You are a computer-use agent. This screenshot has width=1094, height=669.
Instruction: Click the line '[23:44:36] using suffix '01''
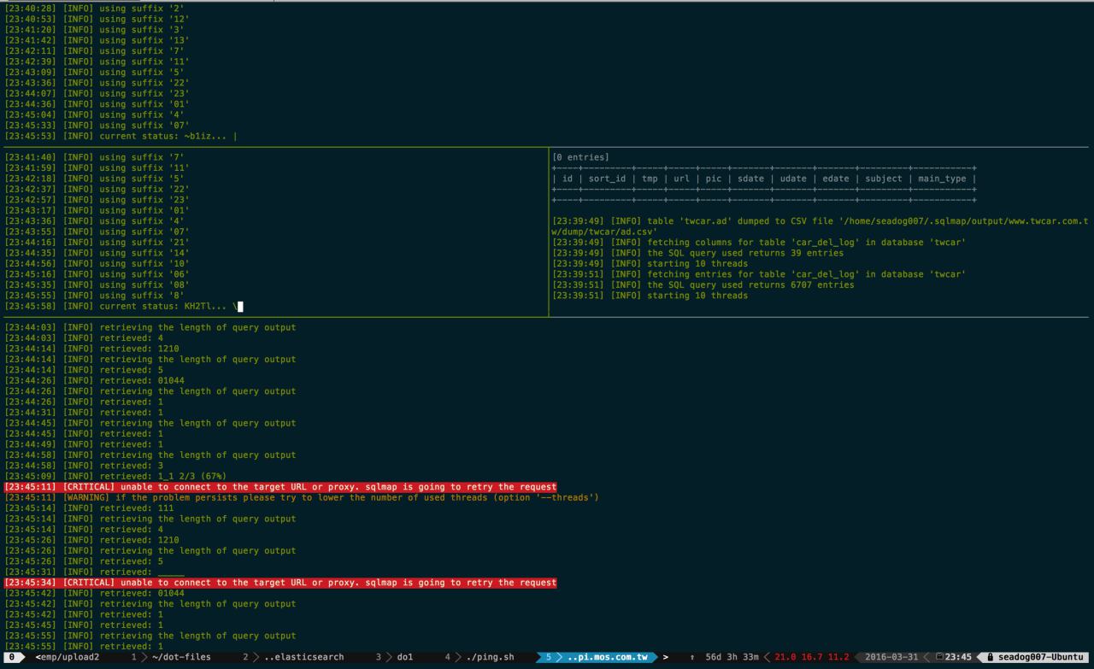(x=97, y=104)
